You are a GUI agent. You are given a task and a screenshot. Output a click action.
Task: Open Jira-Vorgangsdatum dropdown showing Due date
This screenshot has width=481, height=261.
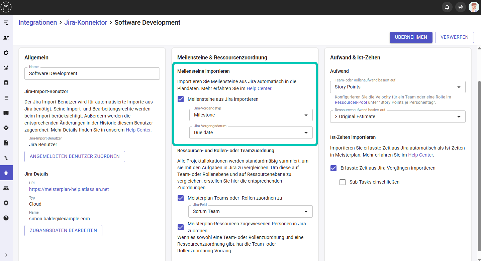[251, 133]
